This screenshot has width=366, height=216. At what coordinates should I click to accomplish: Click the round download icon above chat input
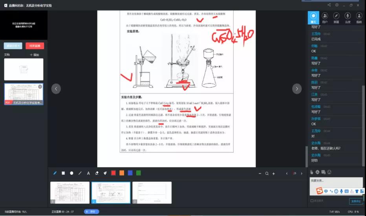[317, 172]
